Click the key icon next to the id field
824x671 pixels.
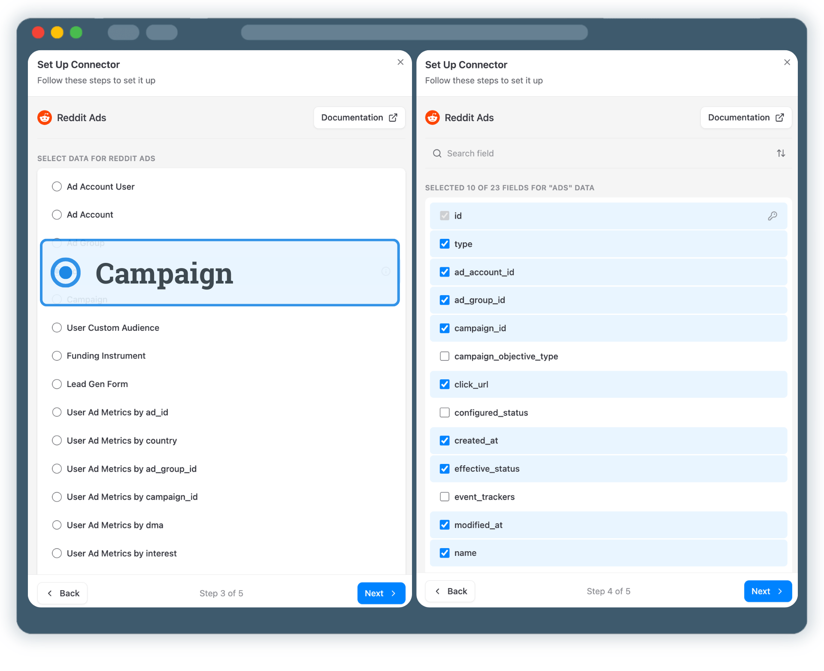[772, 216]
